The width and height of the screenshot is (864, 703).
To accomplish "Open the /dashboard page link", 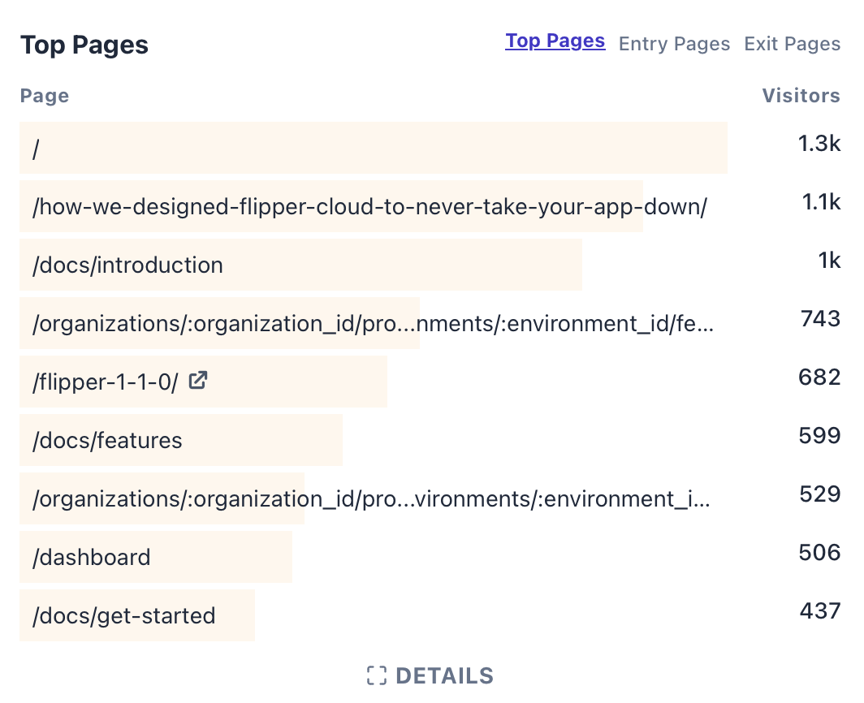I will tap(91, 558).
